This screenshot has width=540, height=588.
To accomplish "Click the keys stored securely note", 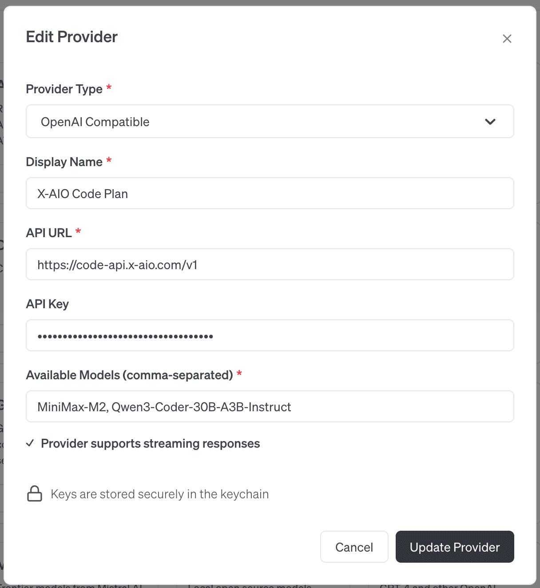I will tap(159, 494).
